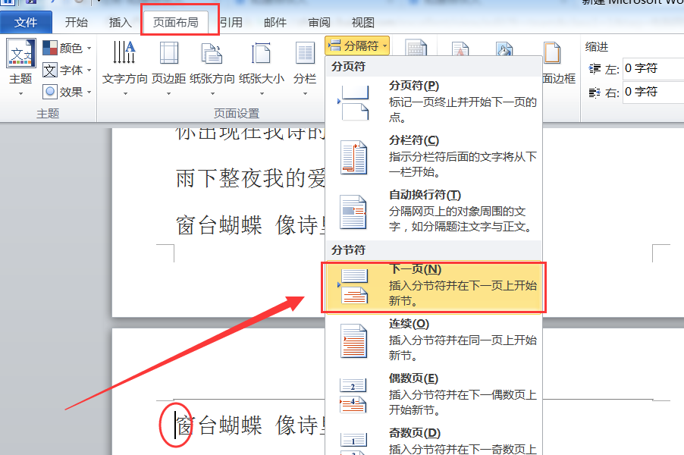
Task: Click the document text 雨下整夜我的爱
Action: pos(250,178)
